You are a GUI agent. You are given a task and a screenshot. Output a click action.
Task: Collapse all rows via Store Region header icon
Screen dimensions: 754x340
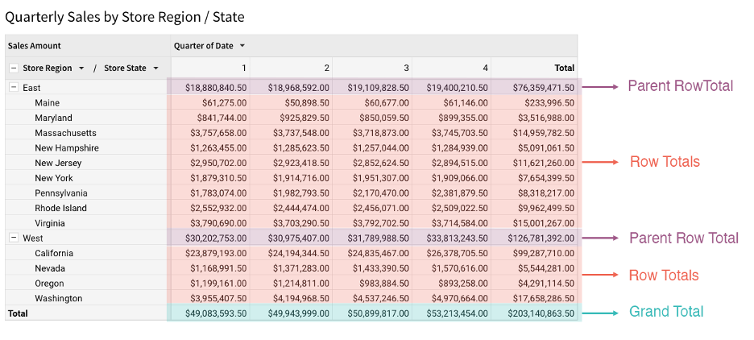[x=13, y=68]
